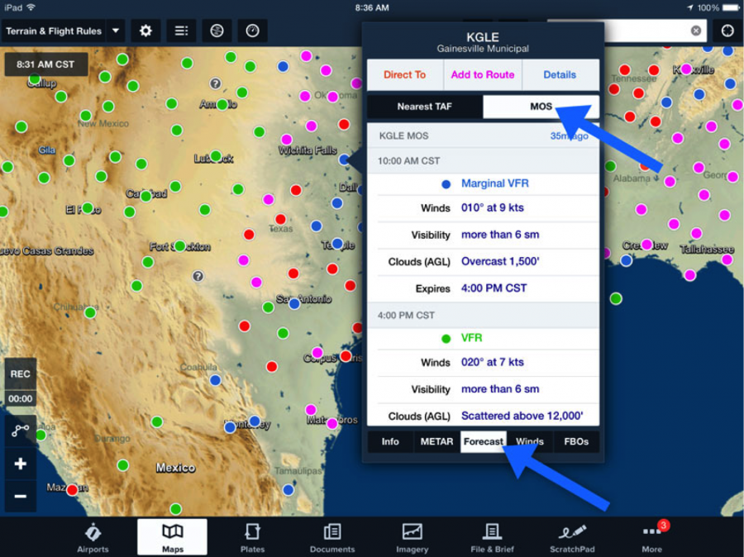Open the Imagery section

[412, 536]
